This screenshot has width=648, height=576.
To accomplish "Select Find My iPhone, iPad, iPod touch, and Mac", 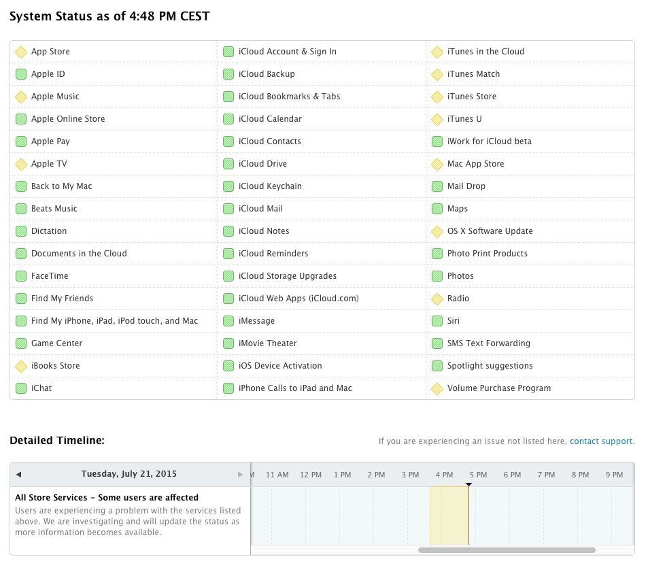I will click(x=114, y=321).
